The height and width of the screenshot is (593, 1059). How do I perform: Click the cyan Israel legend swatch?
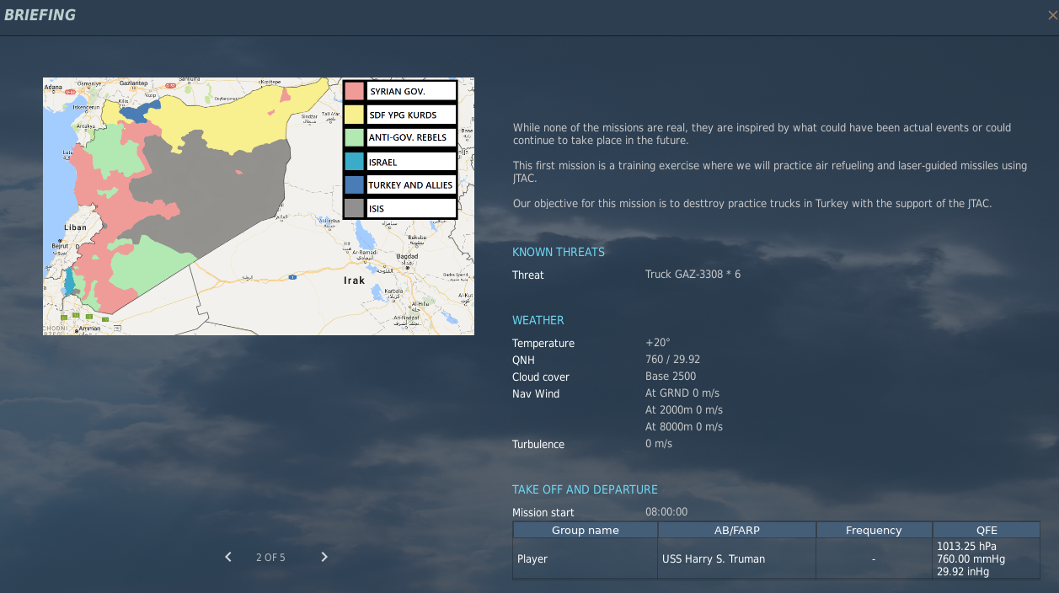tap(355, 162)
